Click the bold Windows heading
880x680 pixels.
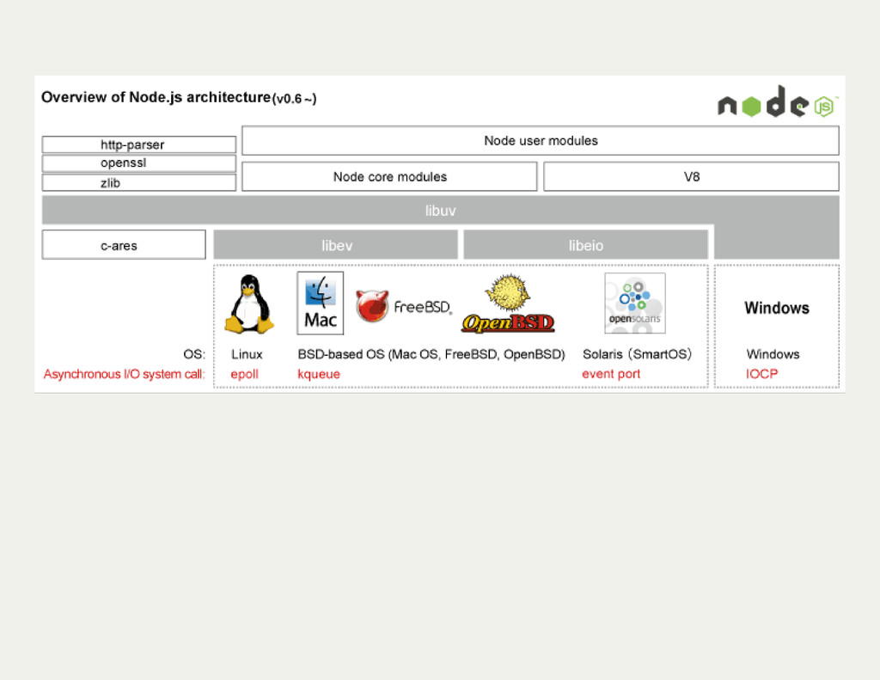click(x=777, y=308)
